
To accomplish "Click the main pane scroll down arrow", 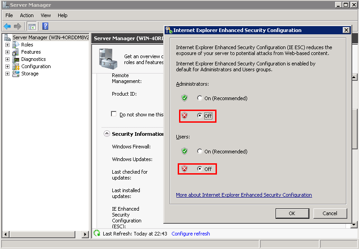I will [354, 225].
